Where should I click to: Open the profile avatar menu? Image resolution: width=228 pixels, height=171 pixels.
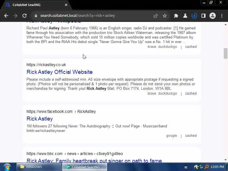(x=212, y=16)
